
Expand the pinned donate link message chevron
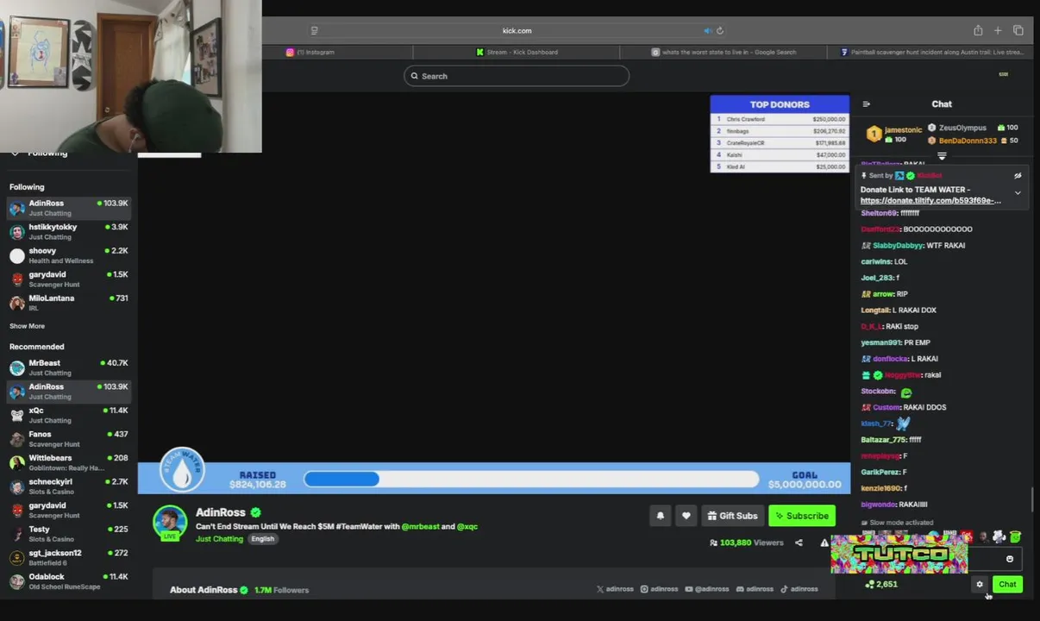1018,193
